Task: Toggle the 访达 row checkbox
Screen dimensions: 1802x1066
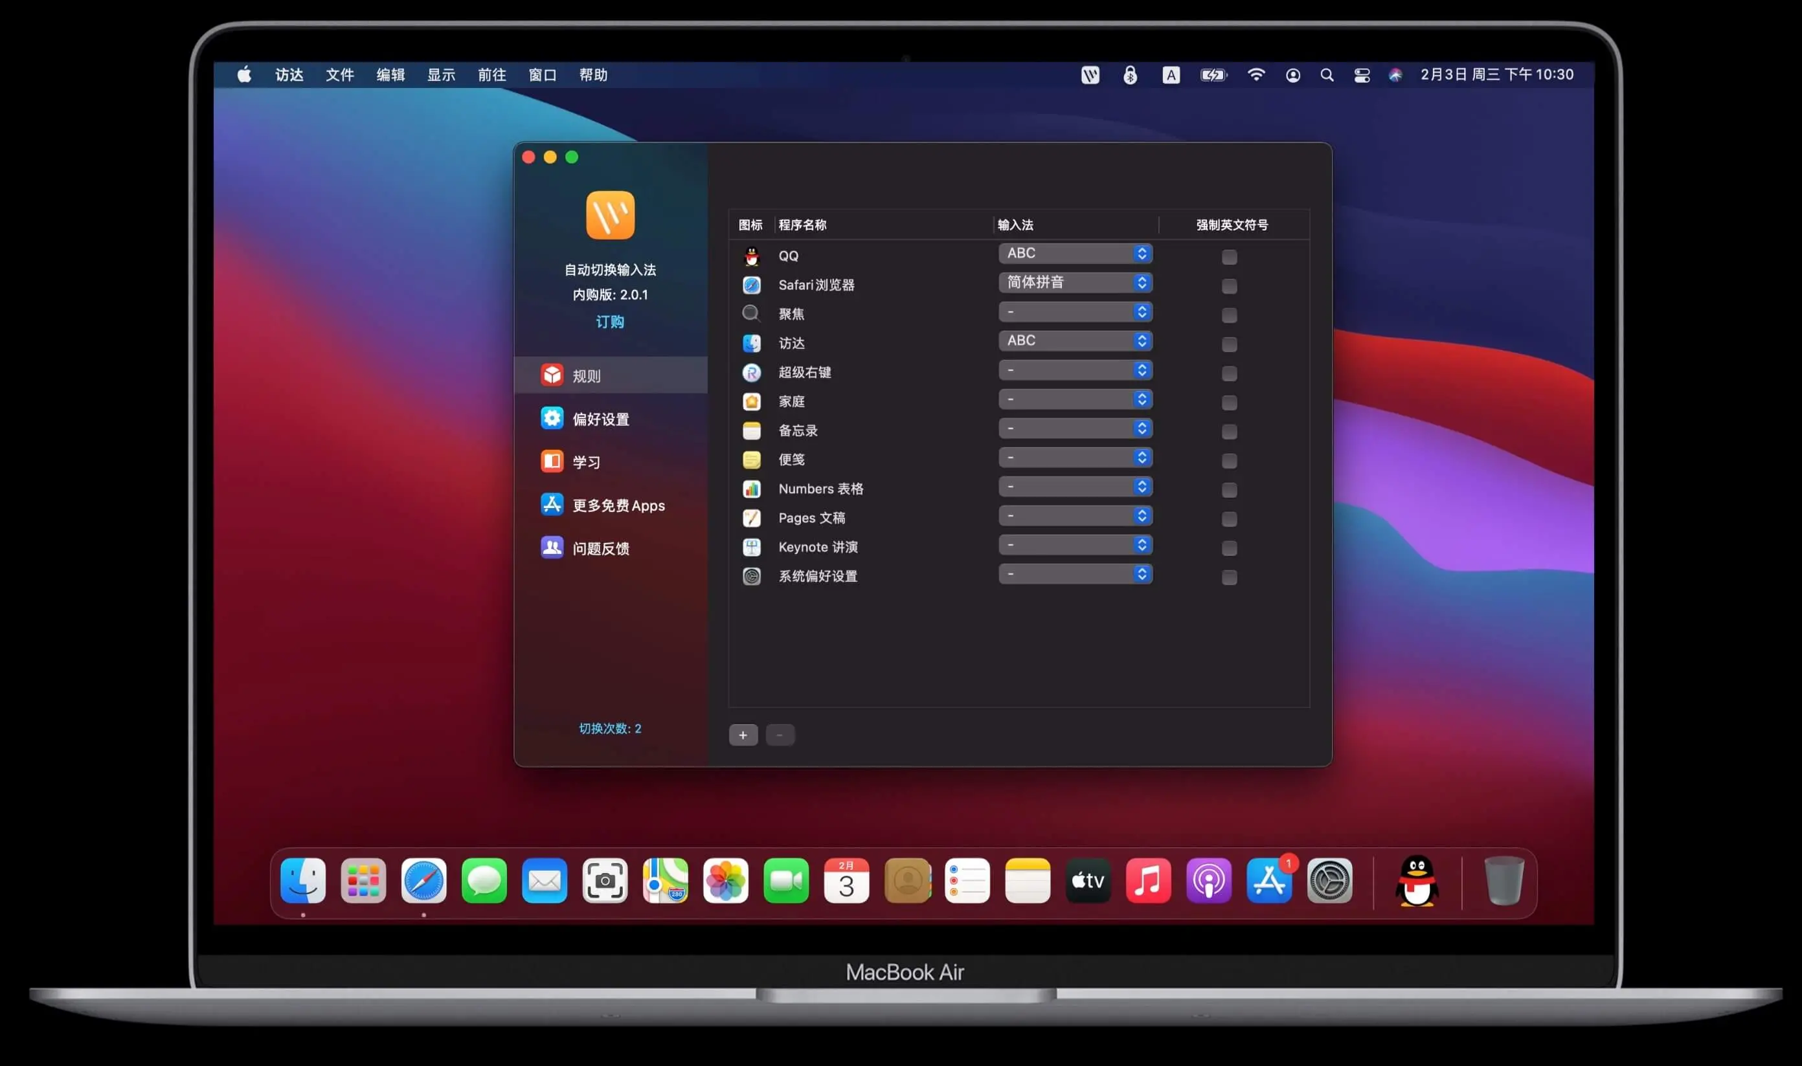Action: tap(1229, 344)
